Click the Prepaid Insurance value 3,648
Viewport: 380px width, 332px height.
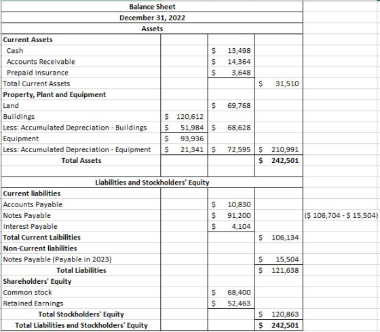241,73
